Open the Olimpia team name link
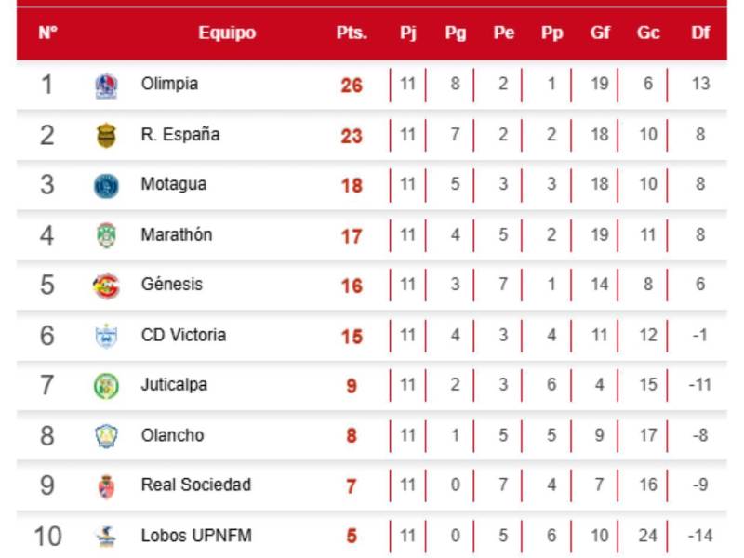Screen dimensions: 744x558 (x=169, y=84)
